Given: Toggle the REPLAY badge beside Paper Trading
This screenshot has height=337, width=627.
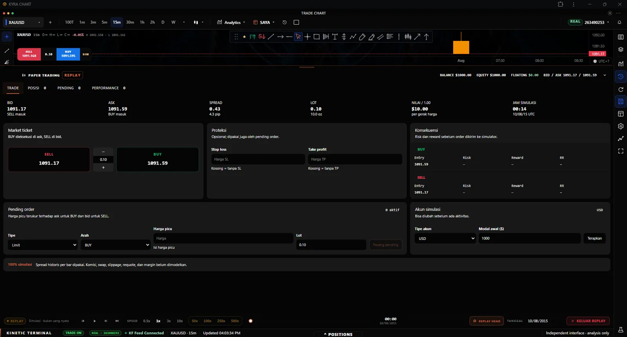Looking at the screenshot, I should (x=72, y=75).
